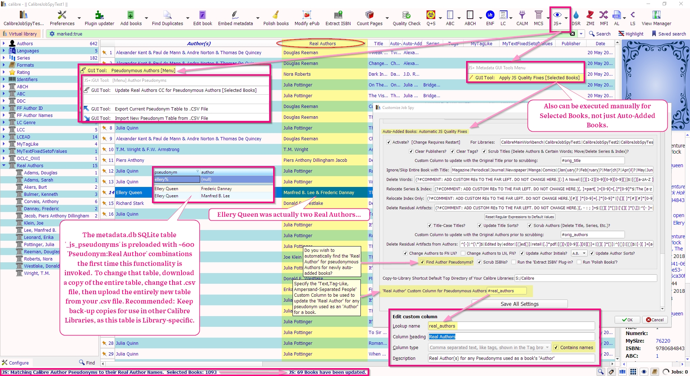Click the Embed metadata icon

(235, 18)
